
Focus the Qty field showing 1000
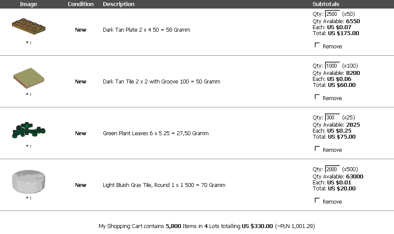click(332, 65)
